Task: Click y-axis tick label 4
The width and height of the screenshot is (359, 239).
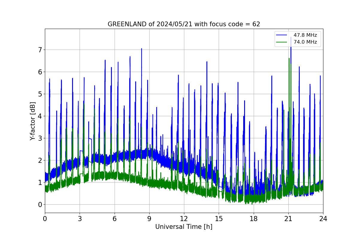Action: pos(39,116)
